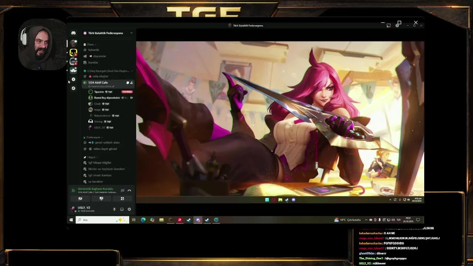Toggle headphone deafen in user panel
The image size is (473, 266).
122,209
